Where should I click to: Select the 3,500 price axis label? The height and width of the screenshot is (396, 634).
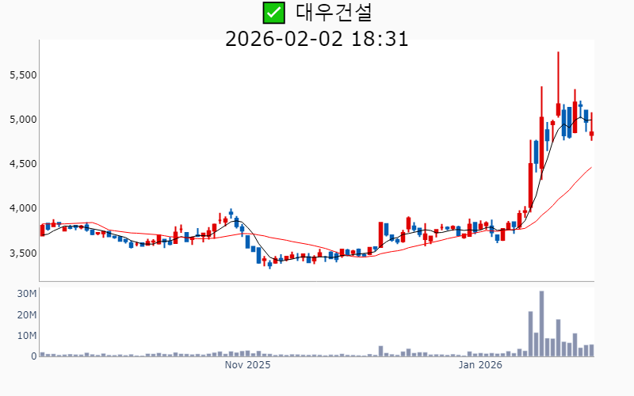coord(23,253)
